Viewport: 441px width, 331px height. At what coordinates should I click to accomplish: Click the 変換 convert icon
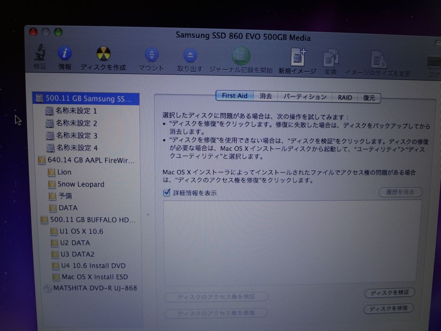331,59
